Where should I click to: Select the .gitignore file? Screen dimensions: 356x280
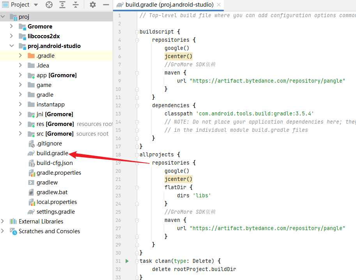49,144
